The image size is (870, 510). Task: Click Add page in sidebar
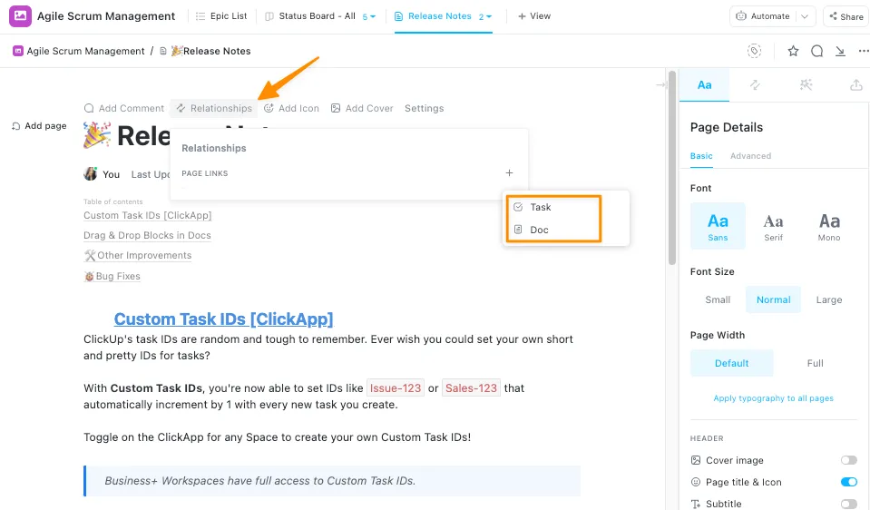(x=39, y=126)
